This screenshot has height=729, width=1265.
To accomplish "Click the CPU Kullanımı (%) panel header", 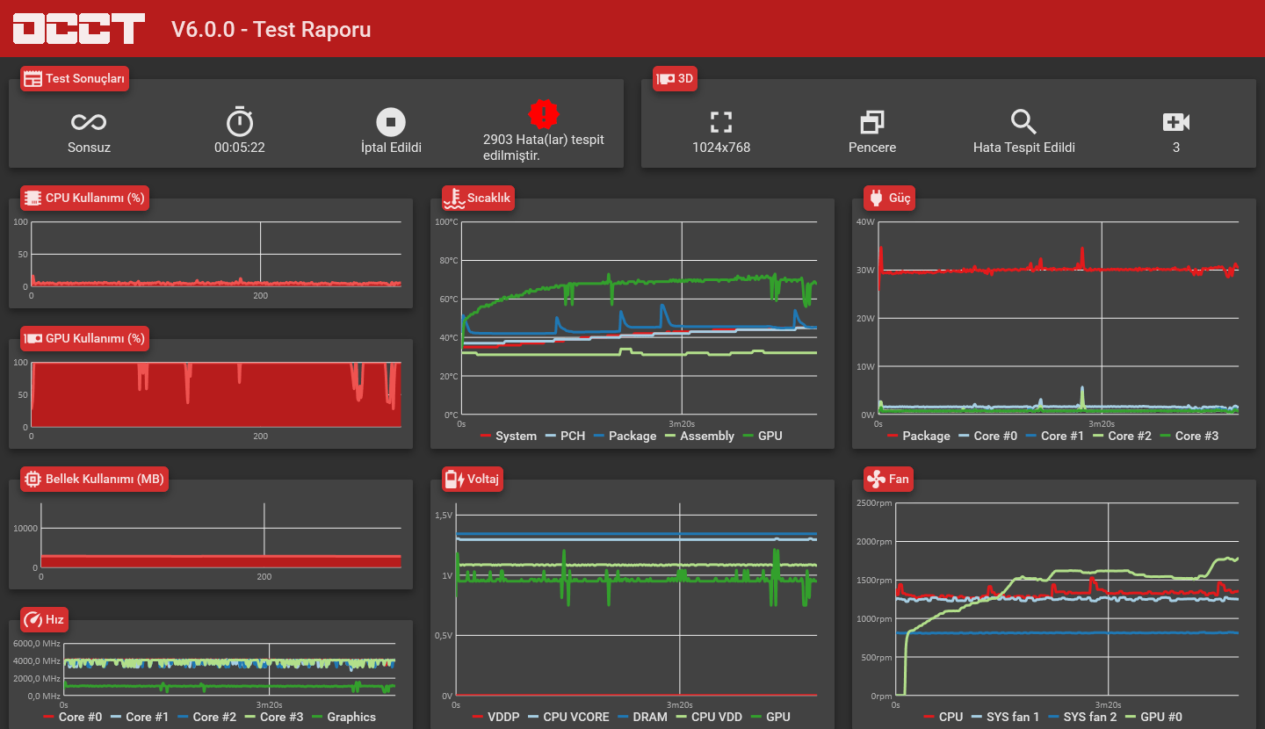I will (x=84, y=198).
